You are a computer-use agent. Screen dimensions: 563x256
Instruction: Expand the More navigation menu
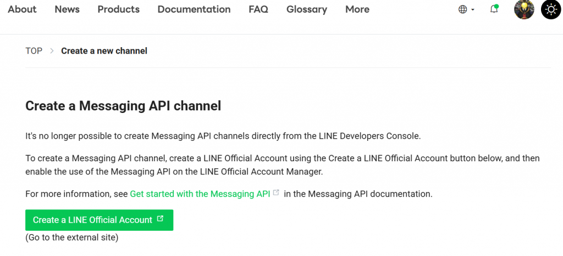357,9
